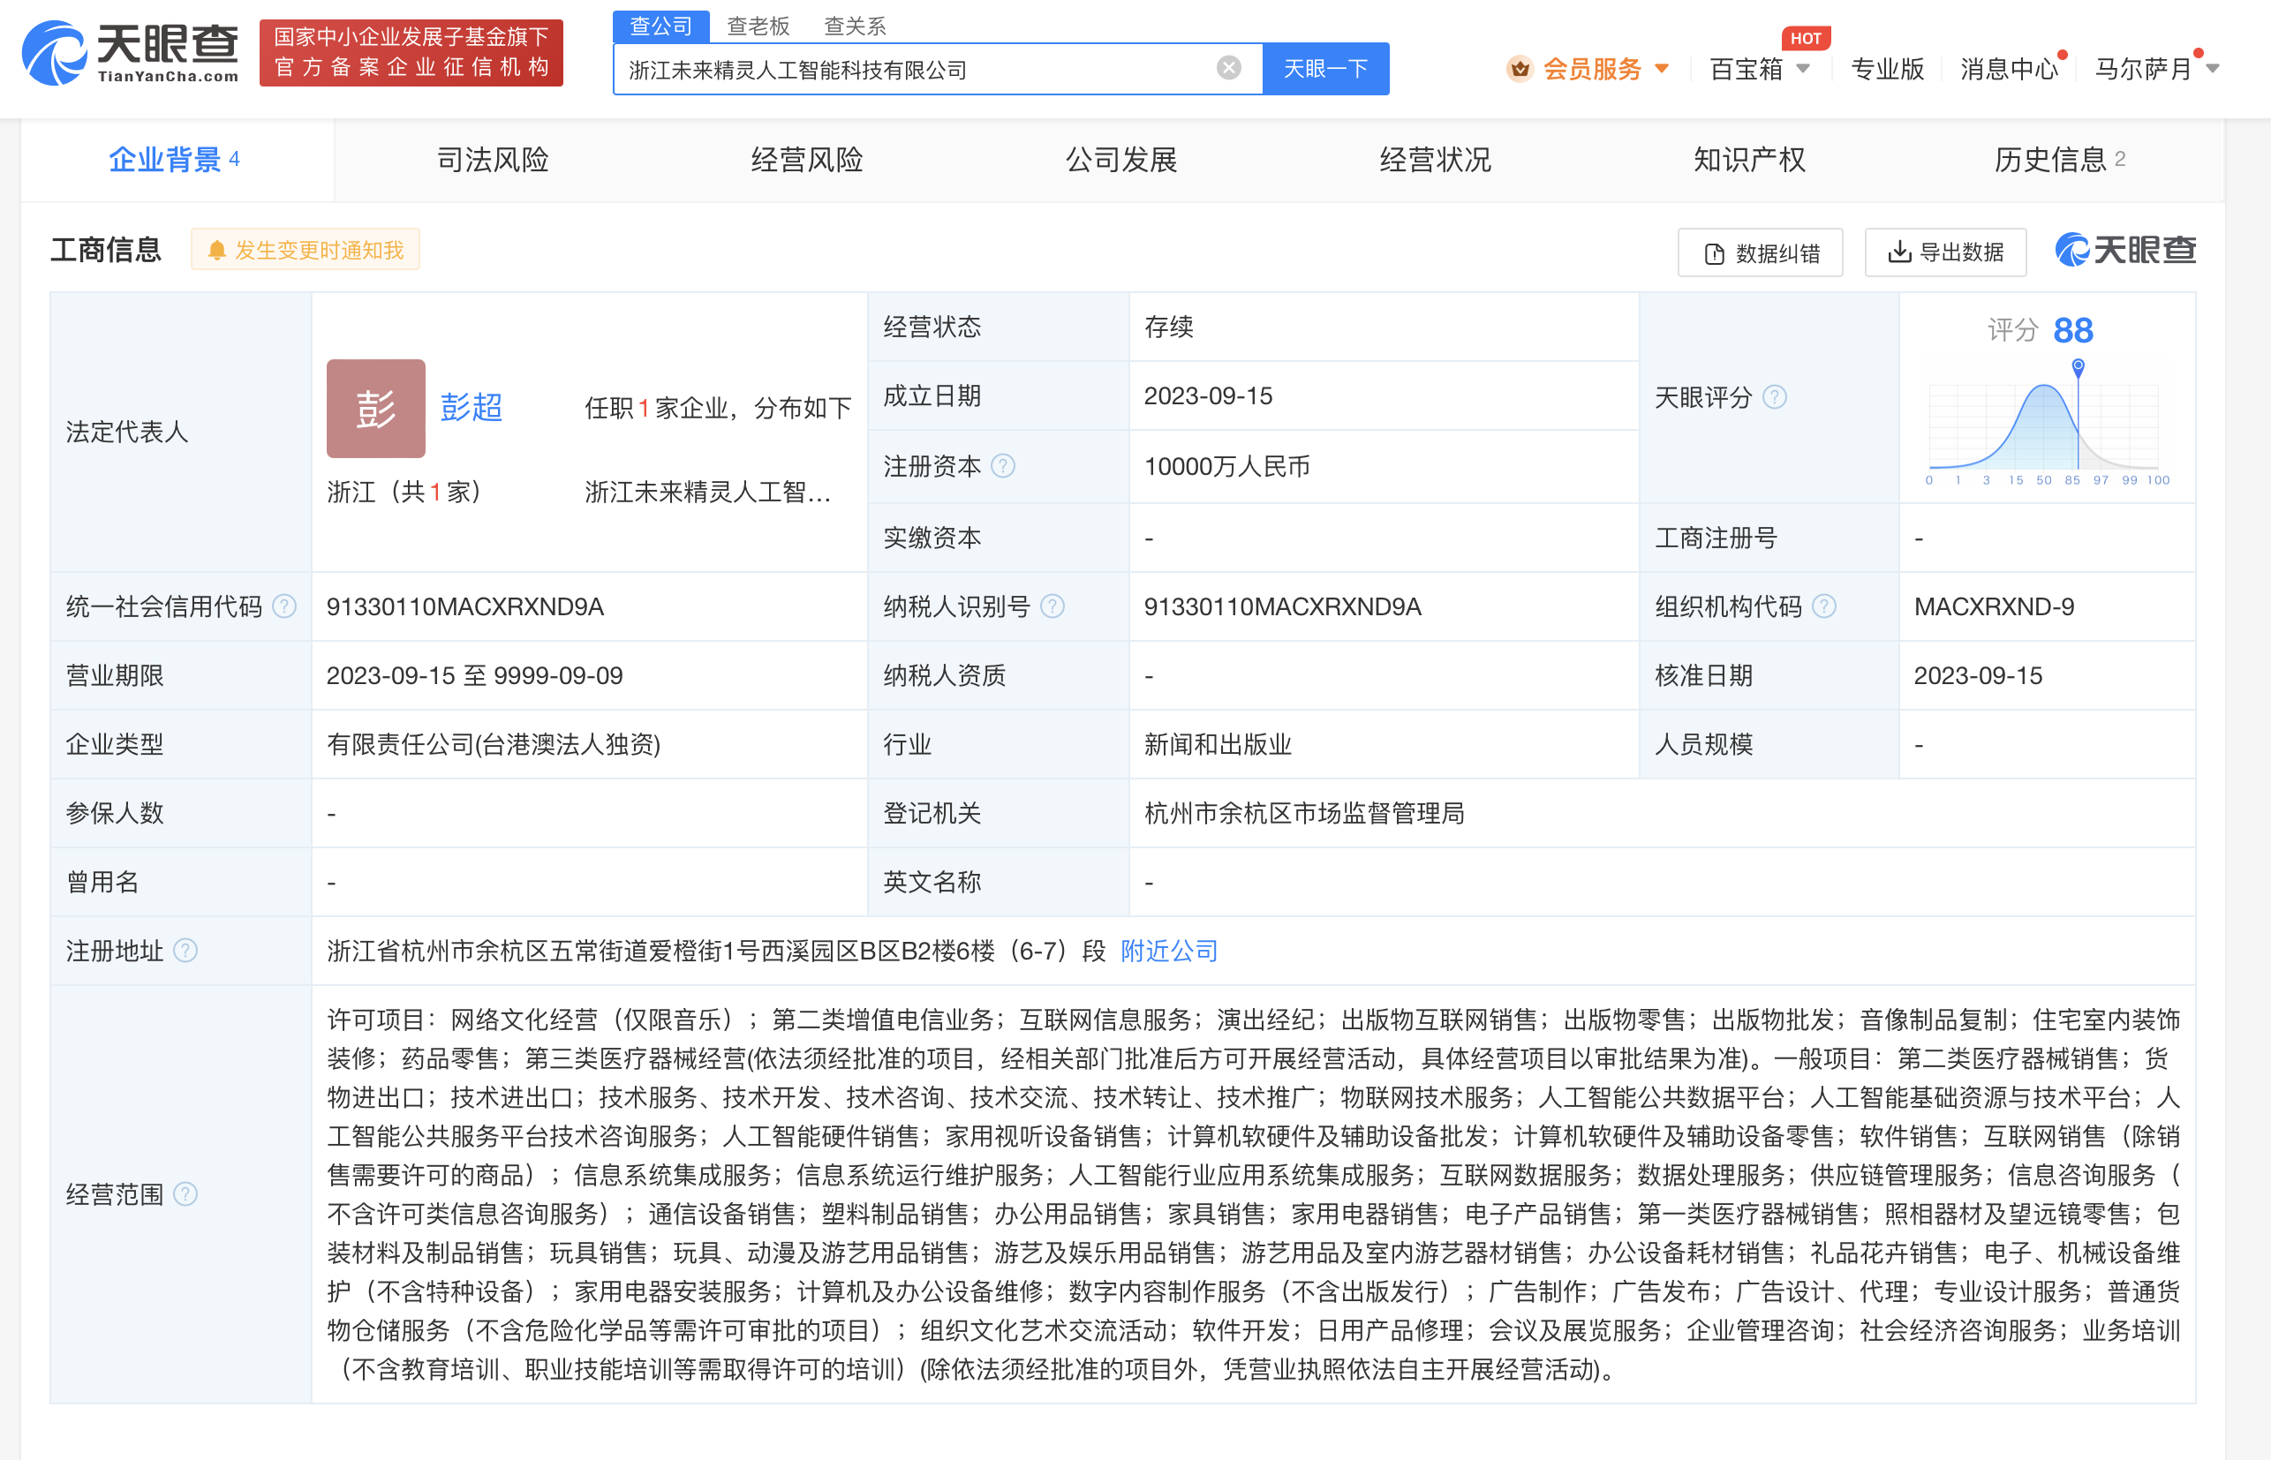
Task: Click the 新闻和出版业 industry value
Action: [1218, 743]
